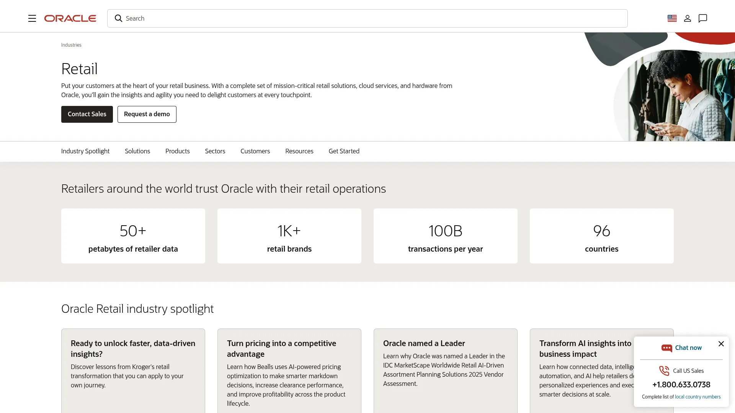Click the Call US Sales label
Image resolution: width=735 pixels, height=413 pixels.
688,371
